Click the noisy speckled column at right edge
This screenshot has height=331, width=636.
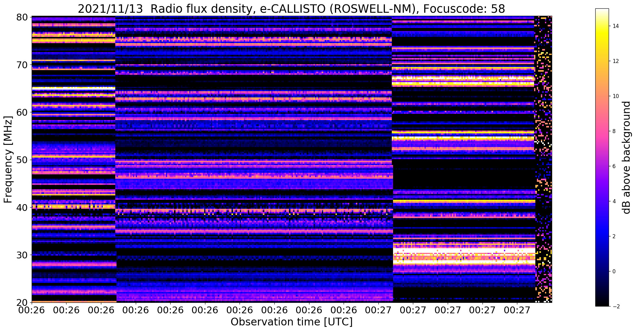tap(543, 159)
